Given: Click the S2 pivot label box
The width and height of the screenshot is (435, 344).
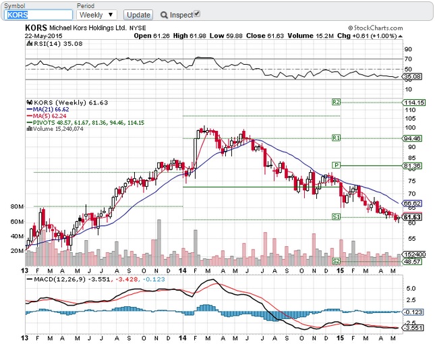Looking at the screenshot, I should click(x=336, y=261).
